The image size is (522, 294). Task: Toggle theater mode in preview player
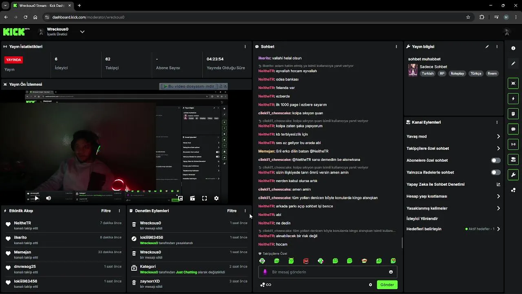pyautogui.click(x=192, y=198)
